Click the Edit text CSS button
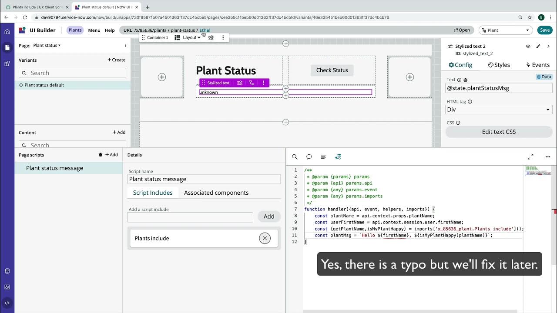This screenshot has width=557, height=313. [499, 132]
